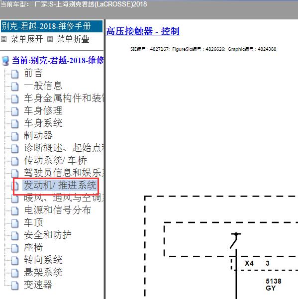
Task: Open the 悬架系统 tree item
Action: [43, 272]
